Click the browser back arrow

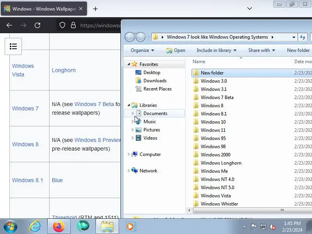pos(9,25)
